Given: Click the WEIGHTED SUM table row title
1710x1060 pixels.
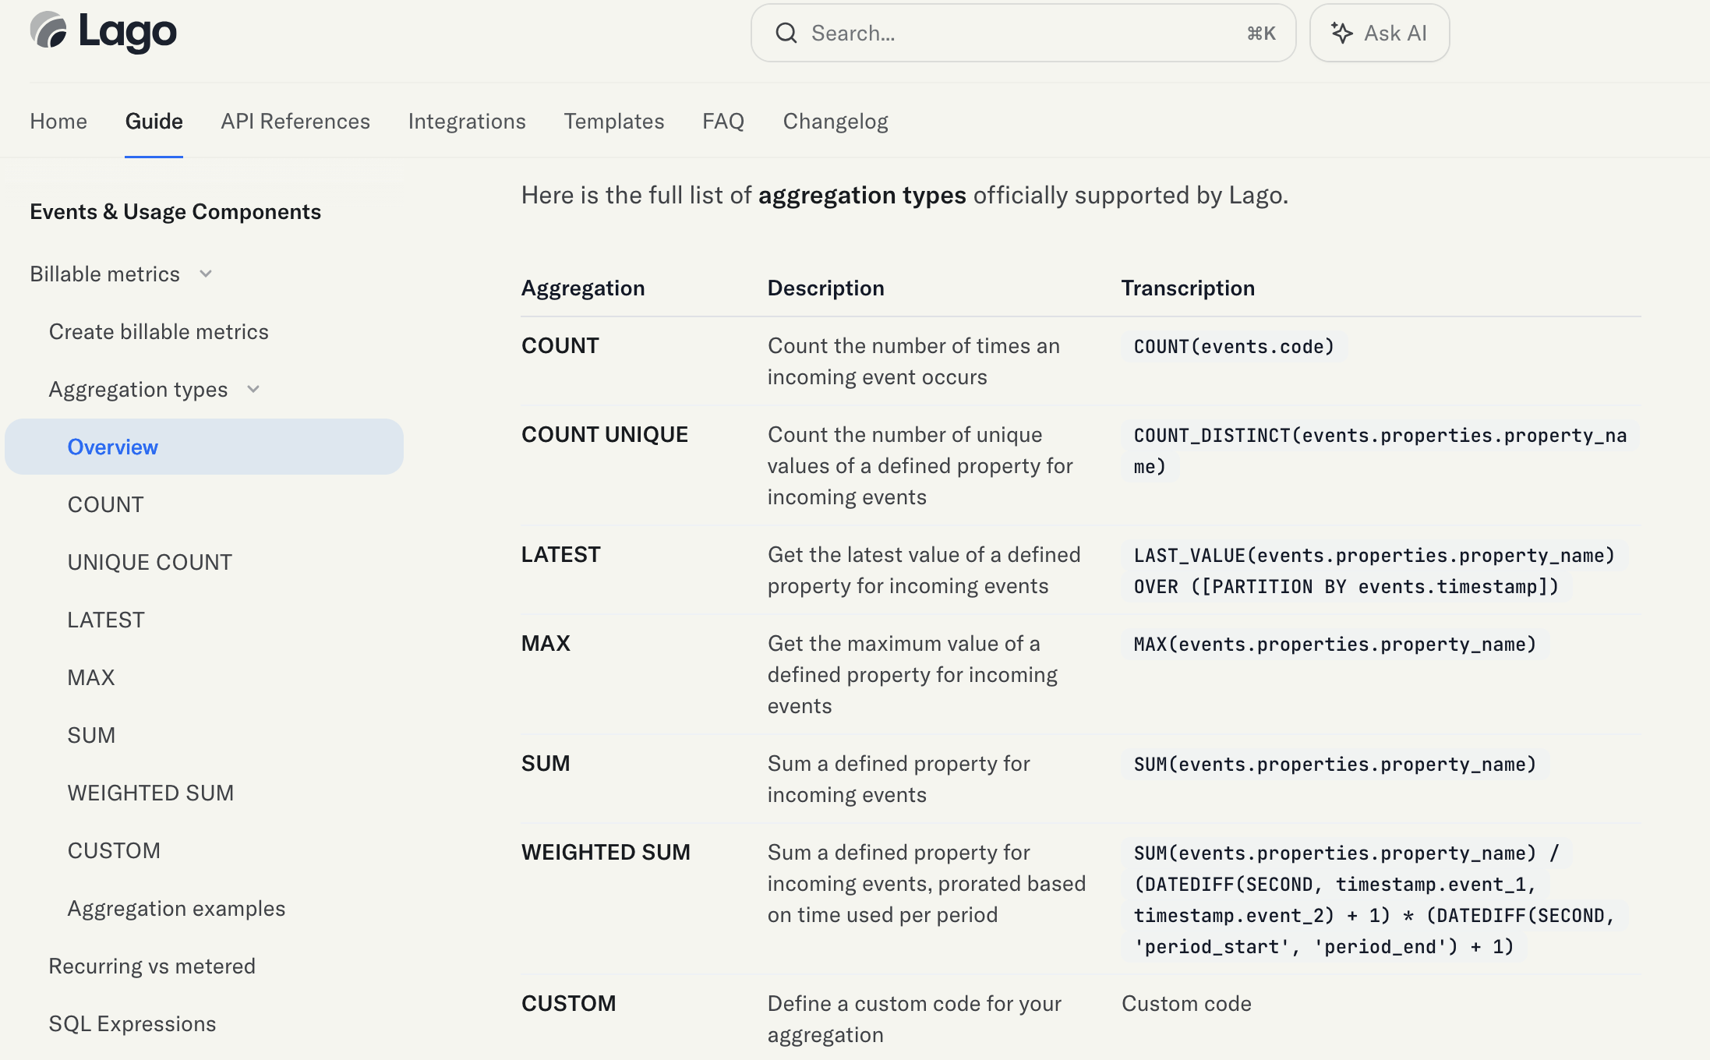Looking at the screenshot, I should [606, 852].
